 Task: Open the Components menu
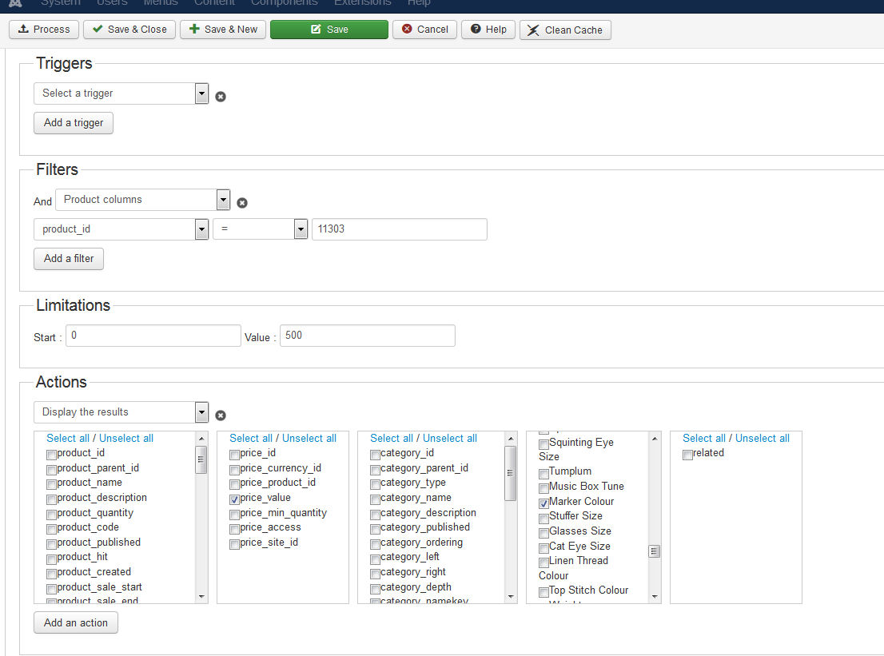(x=284, y=3)
